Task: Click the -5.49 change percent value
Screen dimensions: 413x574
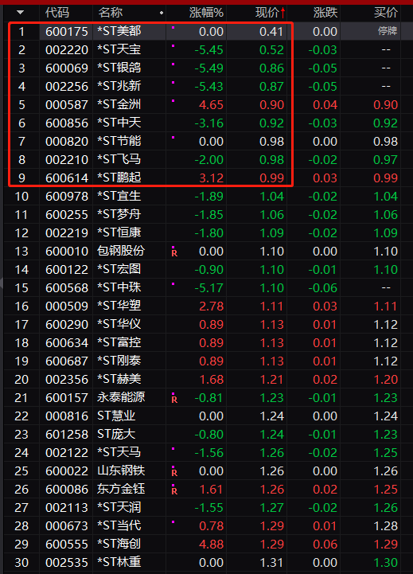Action: [208, 68]
